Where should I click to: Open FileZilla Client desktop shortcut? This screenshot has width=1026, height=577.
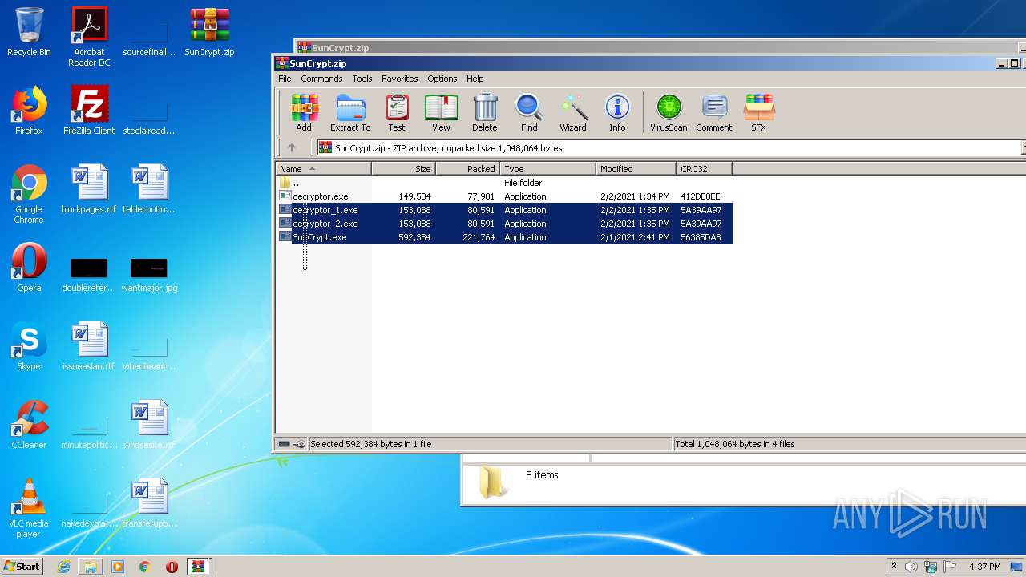tap(89, 111)
